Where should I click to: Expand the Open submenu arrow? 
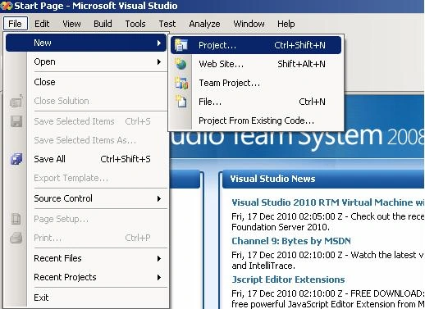pos(159,62)
